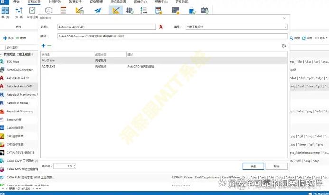Click the list view icon above process table
Viewport: 329px width, 195px height.
pyautogui.click(x=284, y=46)
